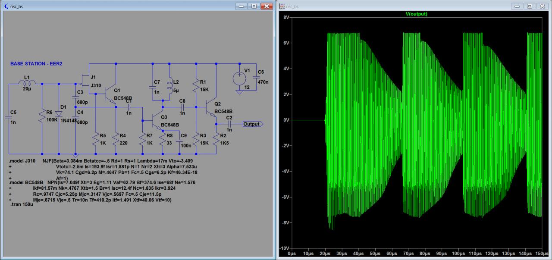
Task: Minimize the schematic window
Action: 241,6
